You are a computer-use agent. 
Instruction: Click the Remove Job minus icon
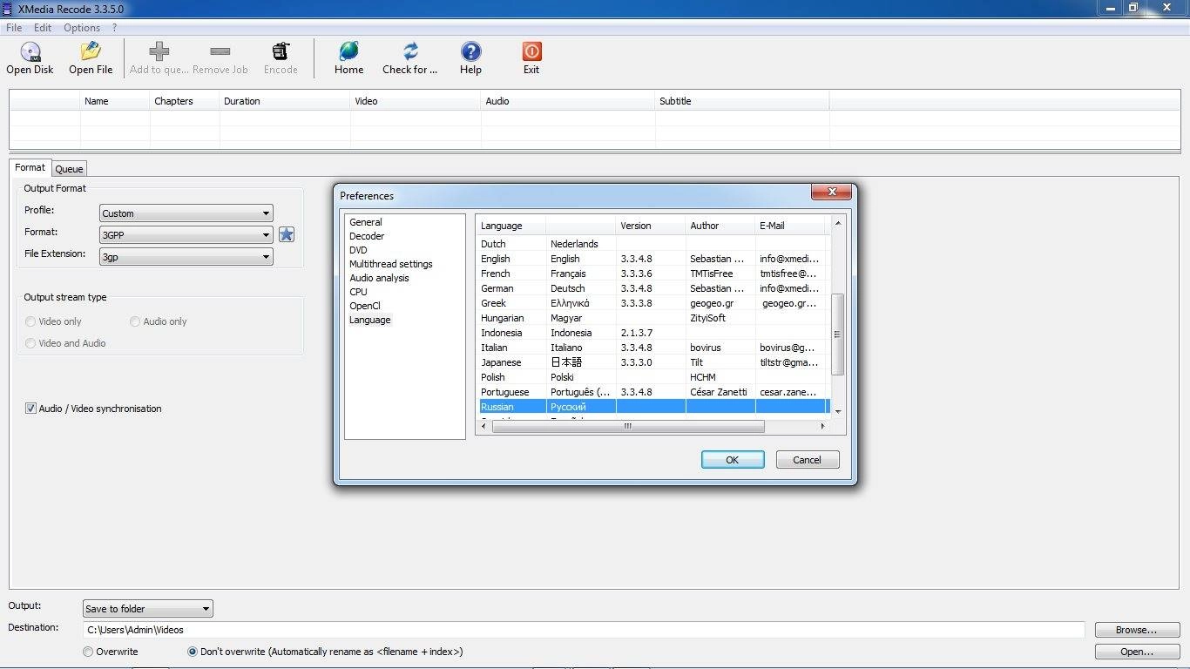pyautogui.click(x=220, y=51)
